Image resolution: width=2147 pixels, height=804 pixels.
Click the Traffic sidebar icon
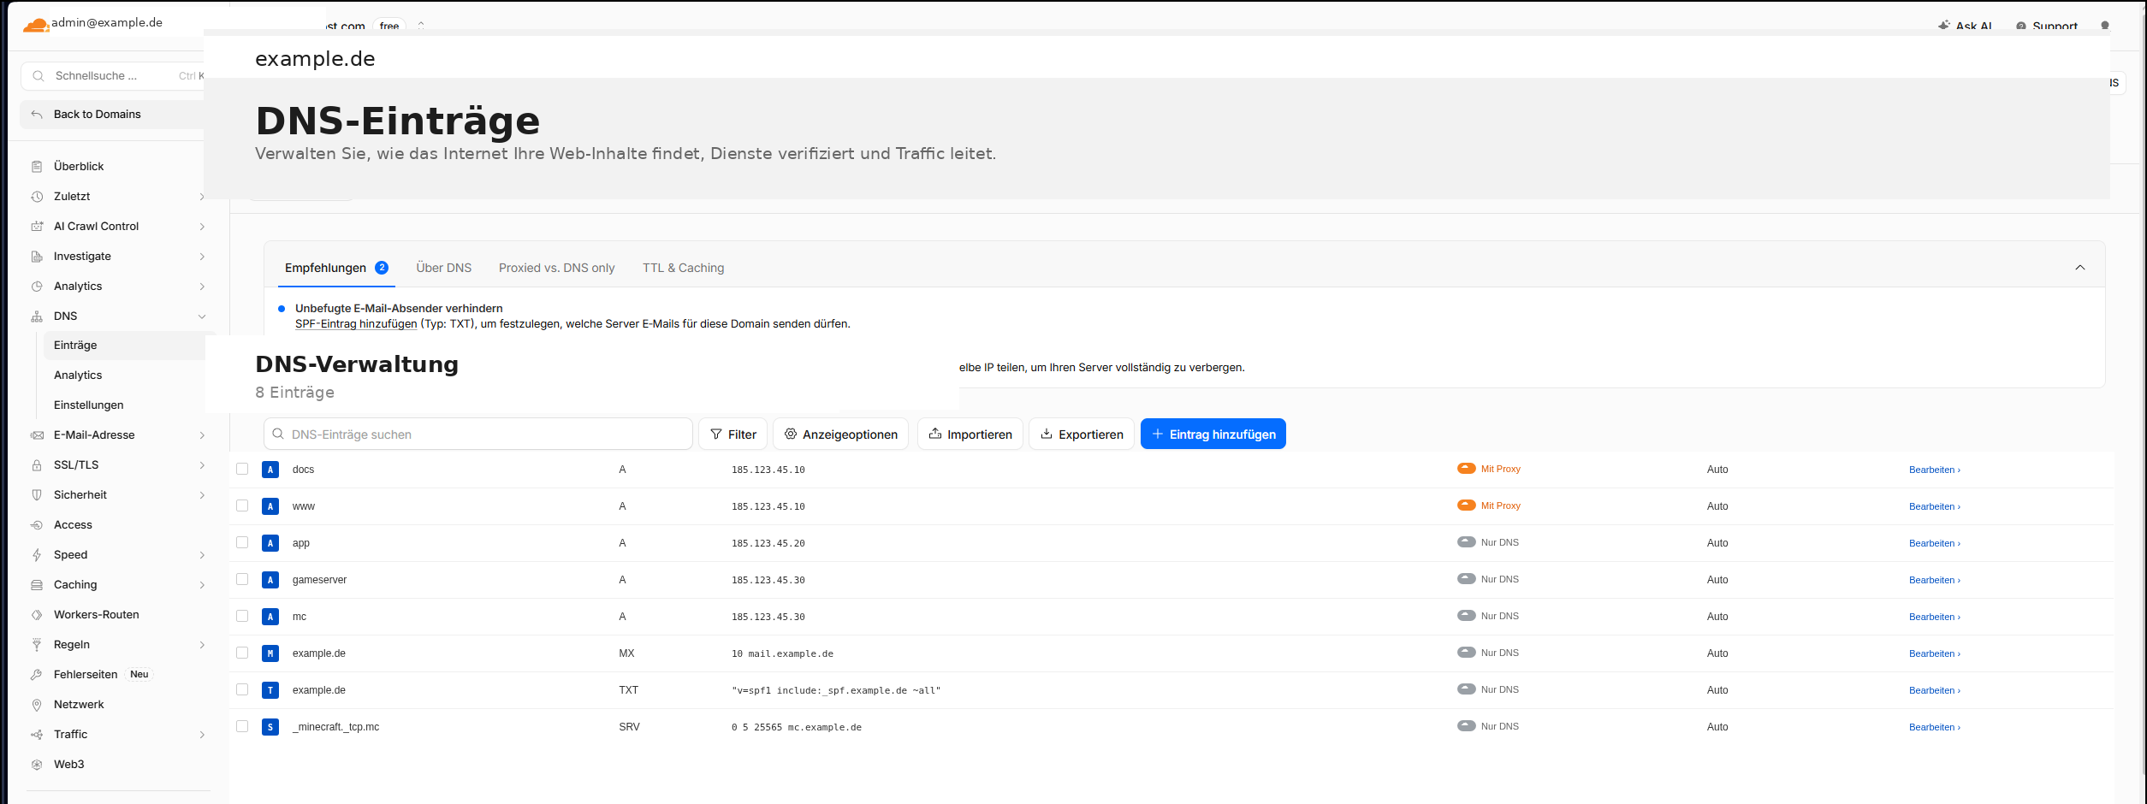click(x=37, y=735)
